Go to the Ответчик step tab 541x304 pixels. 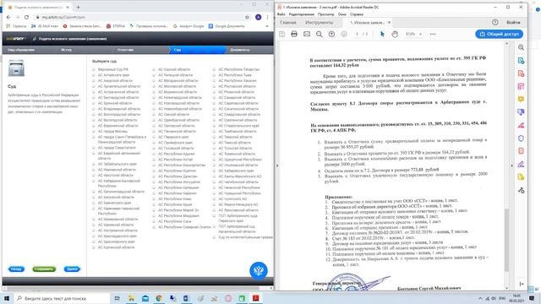pos(125,50)
